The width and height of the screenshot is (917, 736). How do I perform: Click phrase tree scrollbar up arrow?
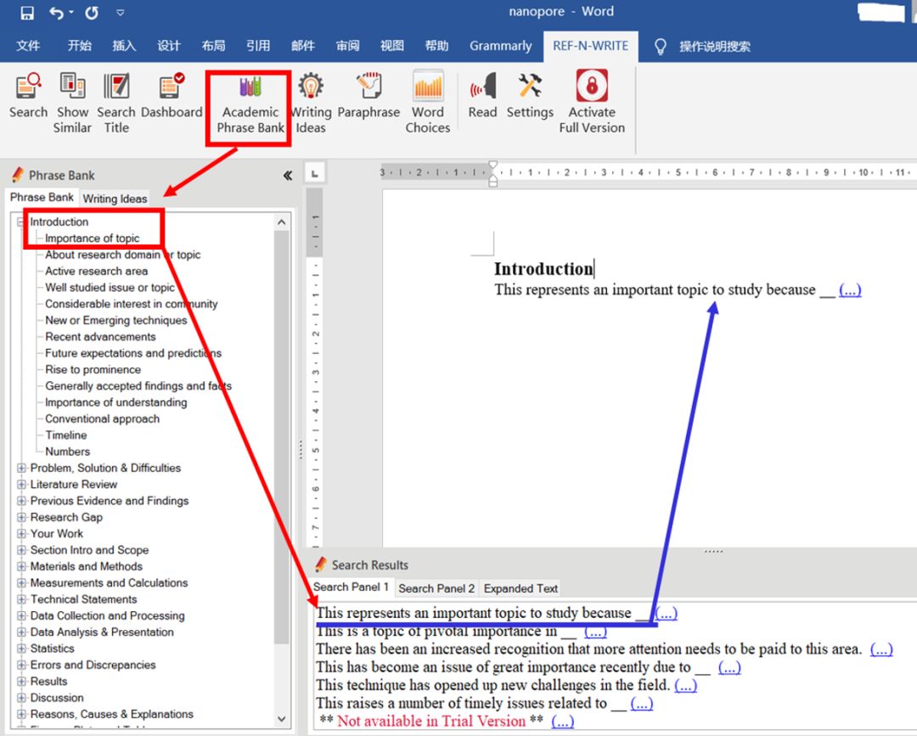coord(281,222)
